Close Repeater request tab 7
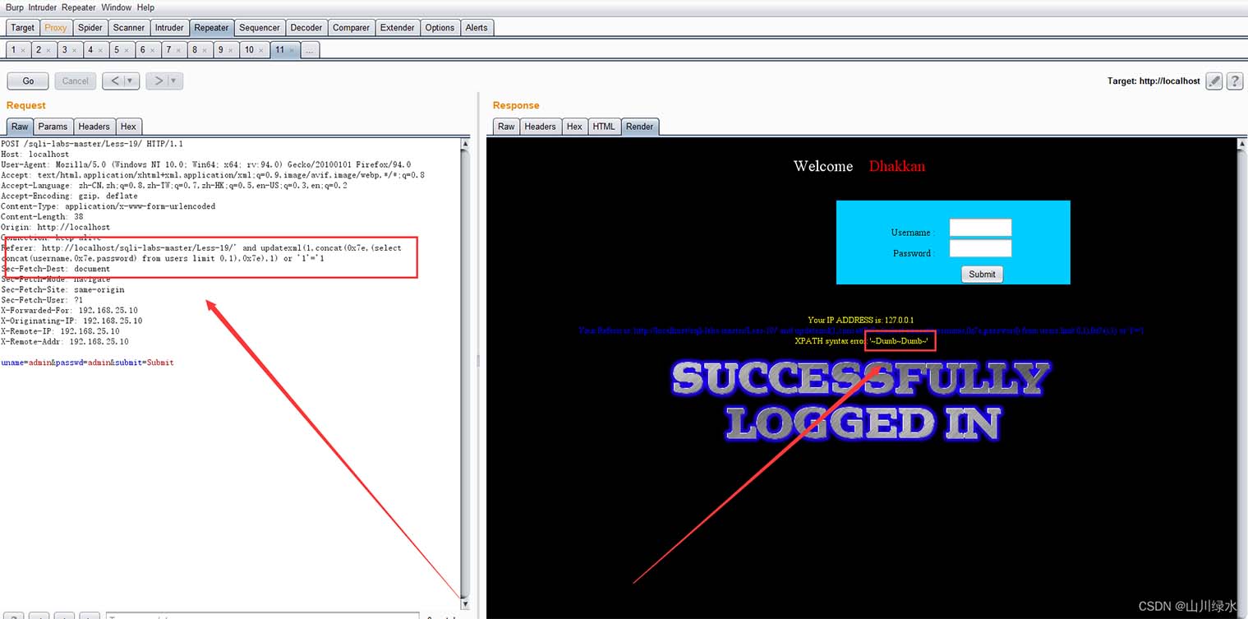 tap(180, 50)
